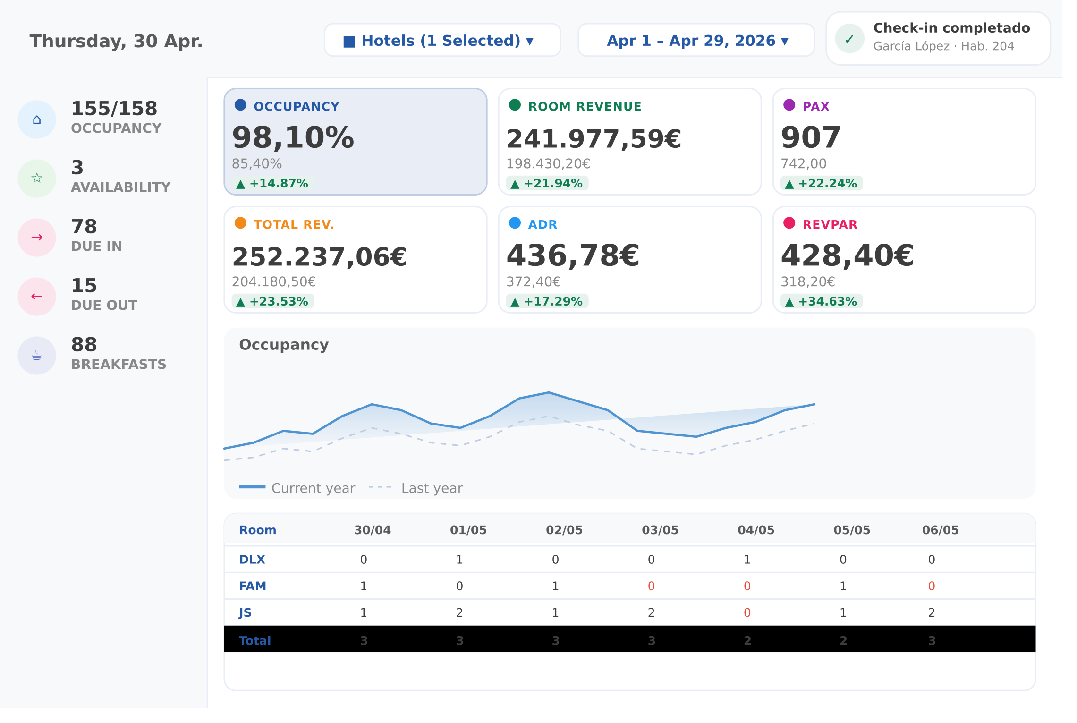Click the 30/04 column header

[373, 530]
